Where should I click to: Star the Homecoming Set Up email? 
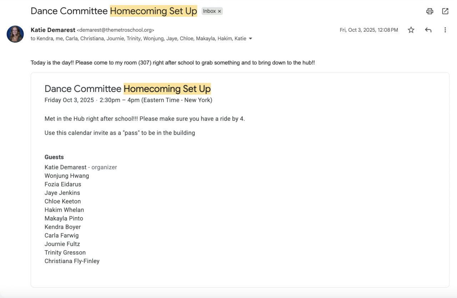click(411, 30)
